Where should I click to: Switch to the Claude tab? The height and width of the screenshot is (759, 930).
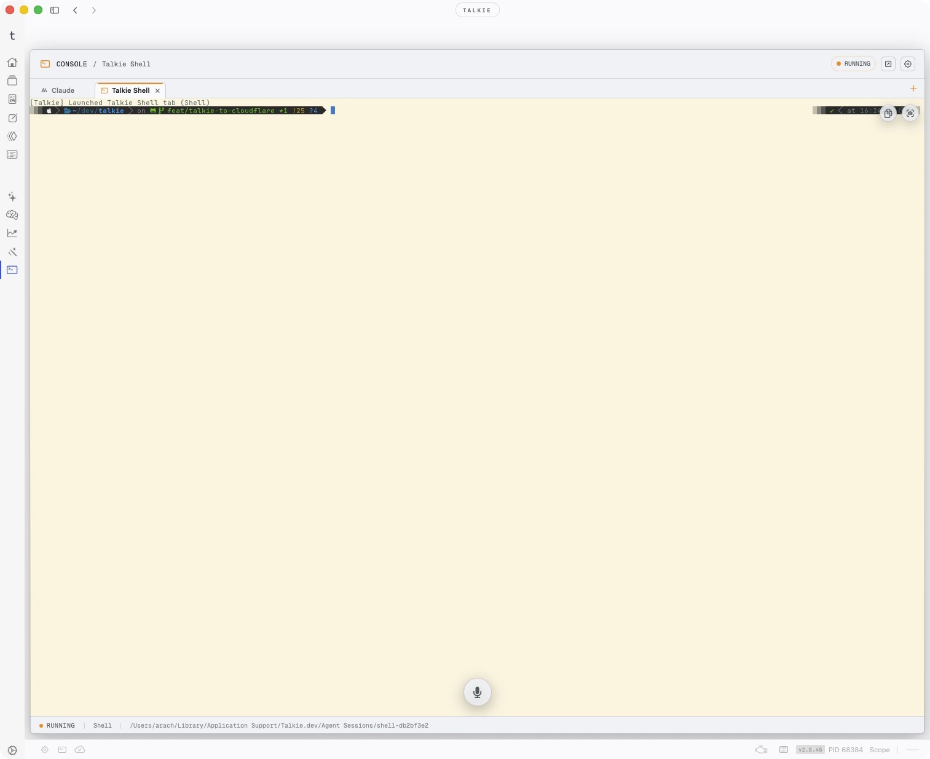point(58,90)
